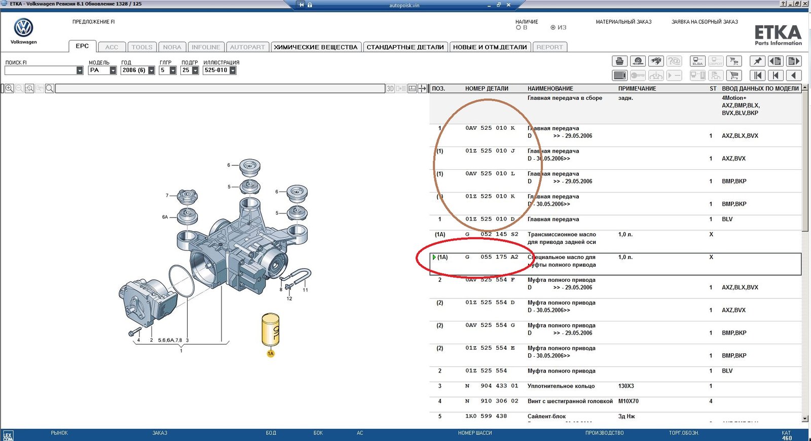
Task: Click the ПОИСК FI input field
Action: (40, 70)
